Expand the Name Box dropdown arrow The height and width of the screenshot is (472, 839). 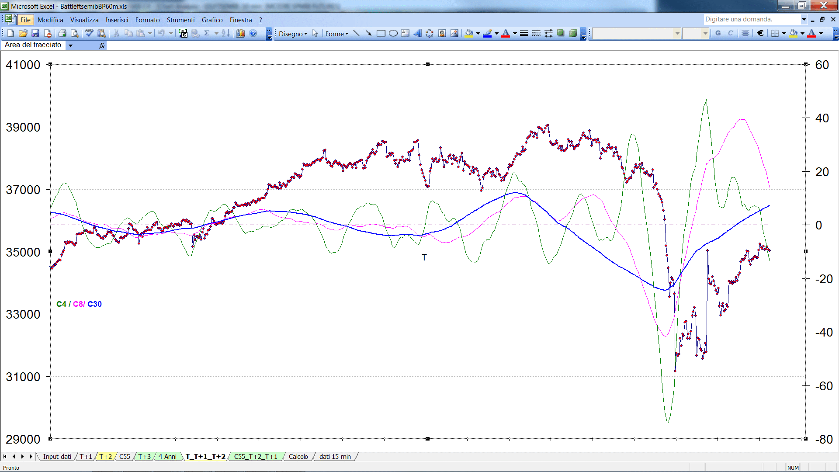tap(70, 45)
